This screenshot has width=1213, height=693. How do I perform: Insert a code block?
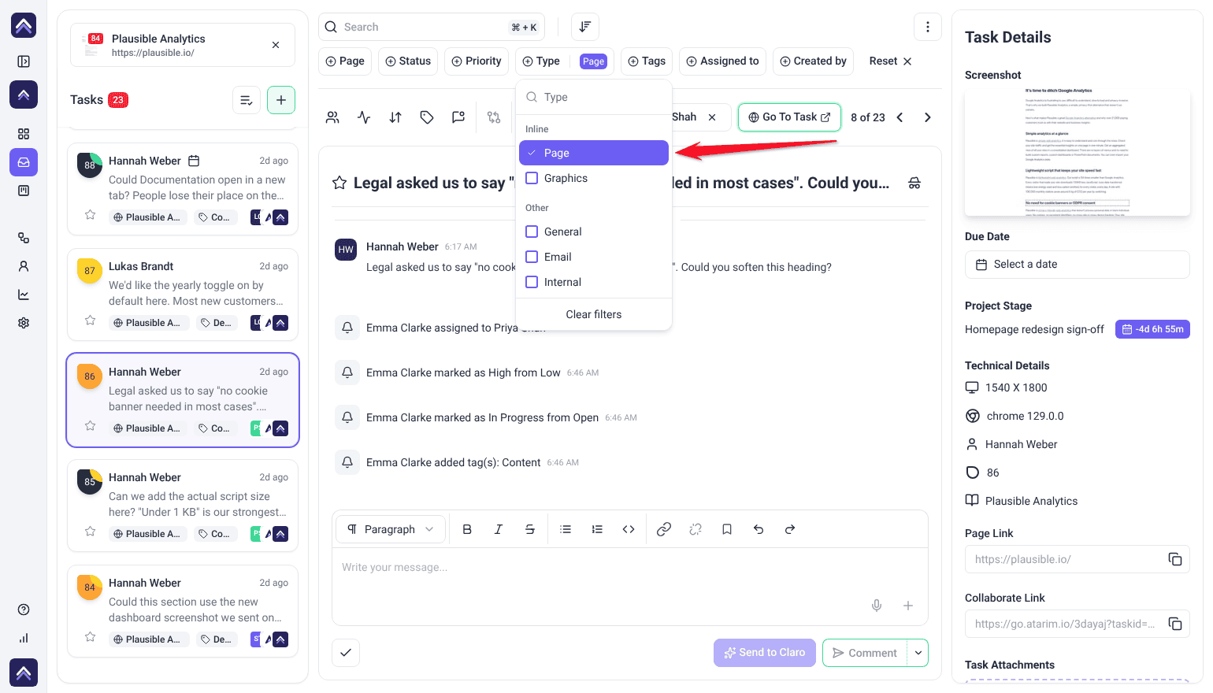pos(629,529)
